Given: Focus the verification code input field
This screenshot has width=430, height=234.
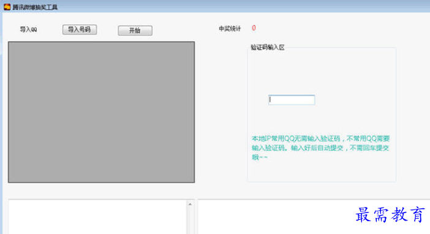Looking at the screenshot, I should 292,100.
